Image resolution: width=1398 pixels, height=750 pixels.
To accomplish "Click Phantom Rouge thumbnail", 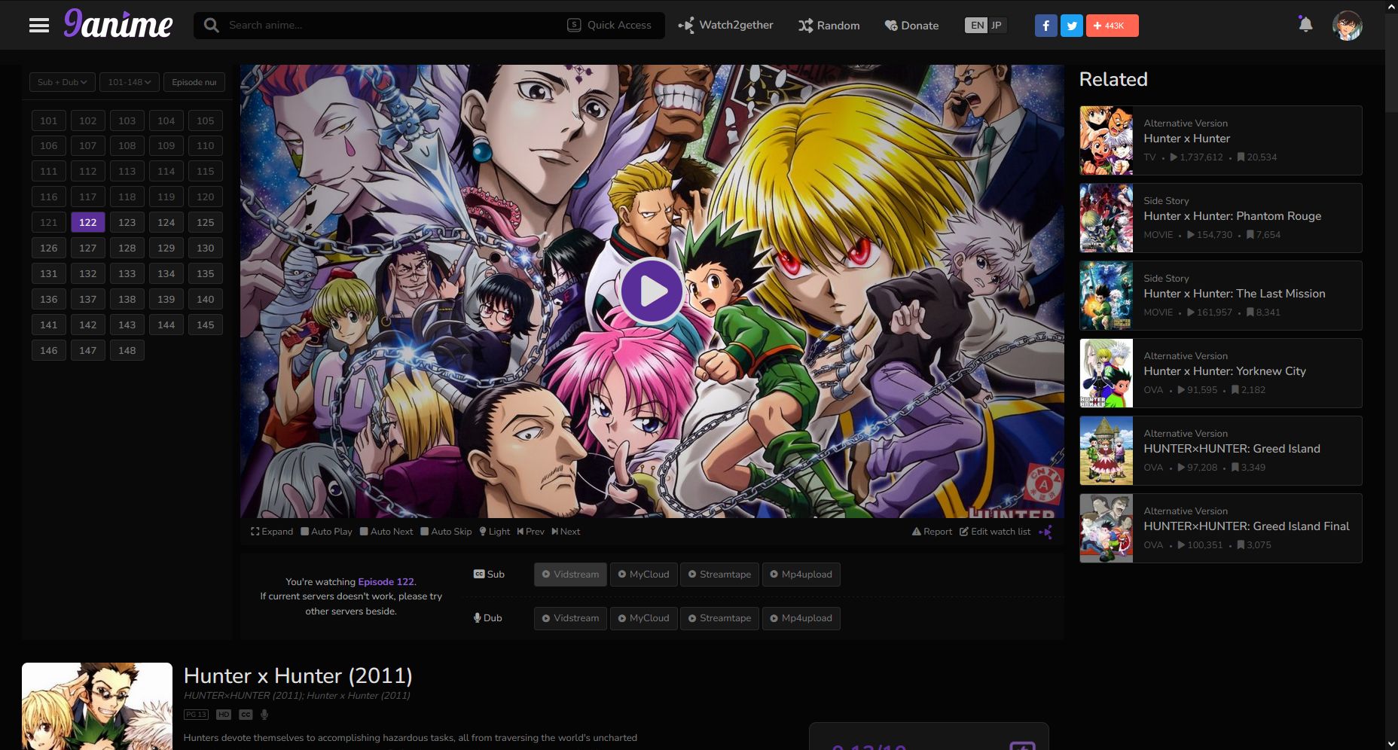I will [1106, 218].
